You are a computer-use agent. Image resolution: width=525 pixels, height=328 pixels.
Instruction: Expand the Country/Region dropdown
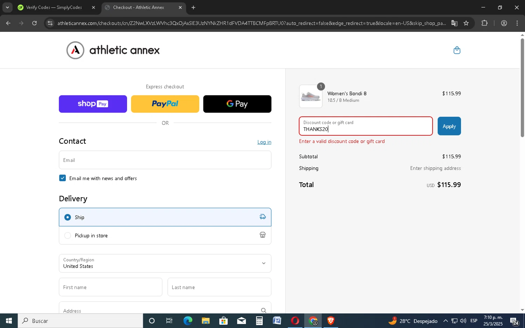coord(165,263)
